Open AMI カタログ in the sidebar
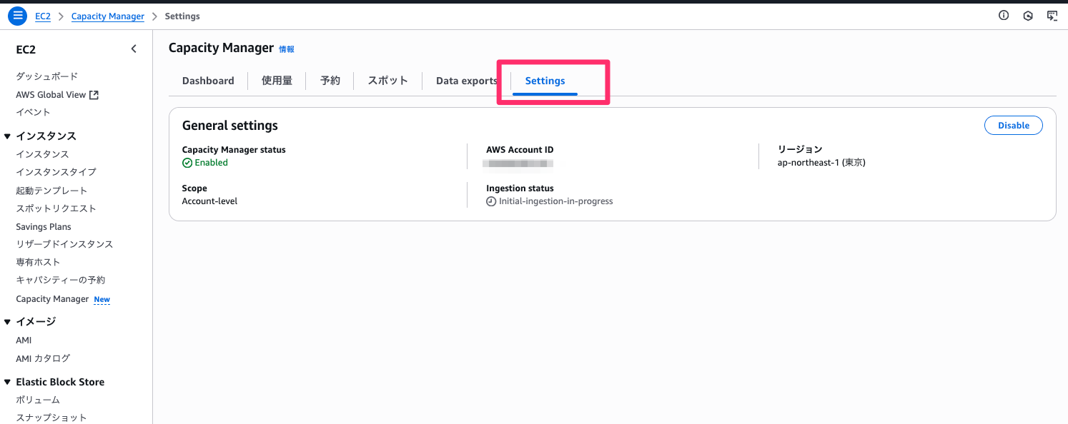 coord(43,358)
